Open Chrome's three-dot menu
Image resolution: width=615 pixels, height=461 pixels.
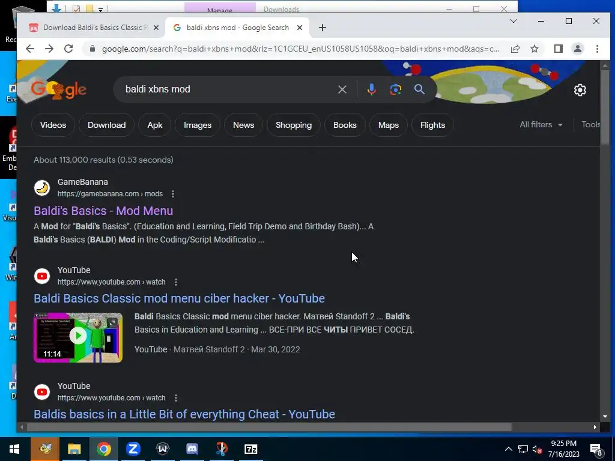pos(597,49)
